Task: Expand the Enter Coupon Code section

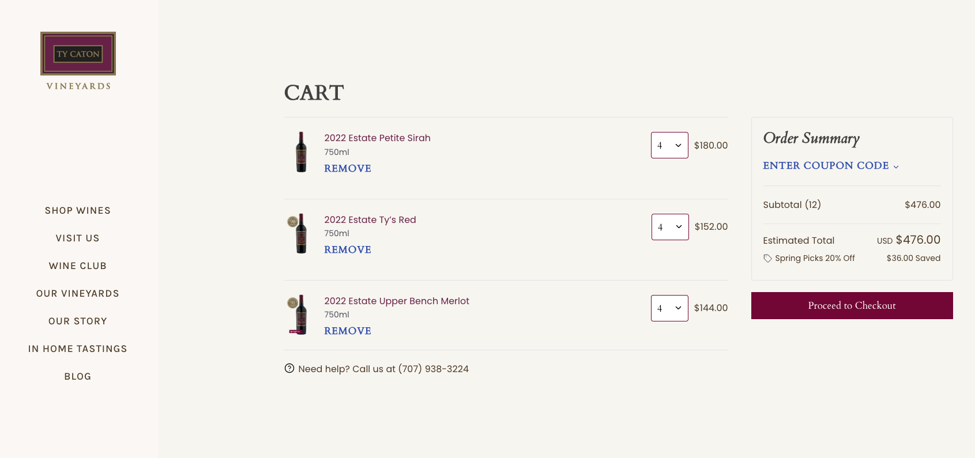Action: coord(830,166)
